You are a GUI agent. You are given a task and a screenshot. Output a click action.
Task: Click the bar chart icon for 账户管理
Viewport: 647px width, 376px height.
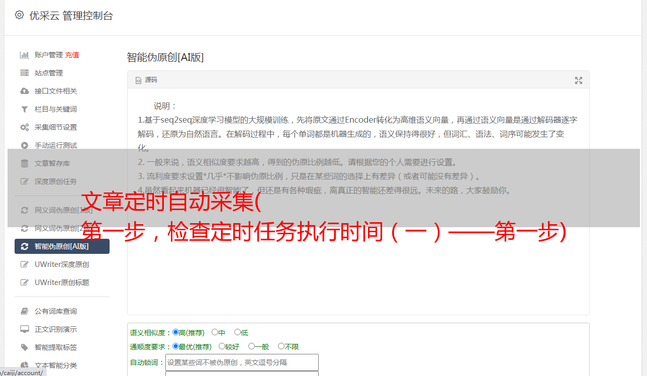click(24, 55)
